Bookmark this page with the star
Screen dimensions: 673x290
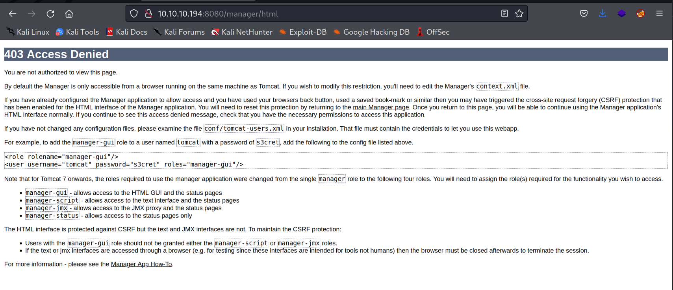(x=519, y=14)
